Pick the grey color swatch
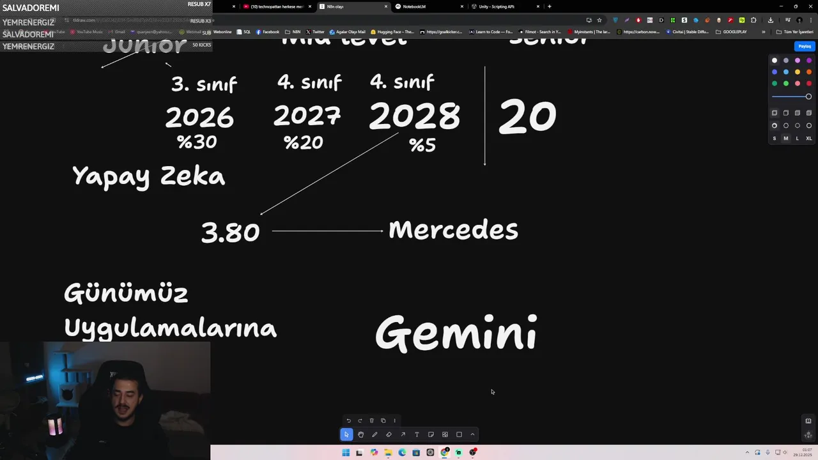Image resolution: width=818 pixels, height=460 pixels. pos(786,61)
